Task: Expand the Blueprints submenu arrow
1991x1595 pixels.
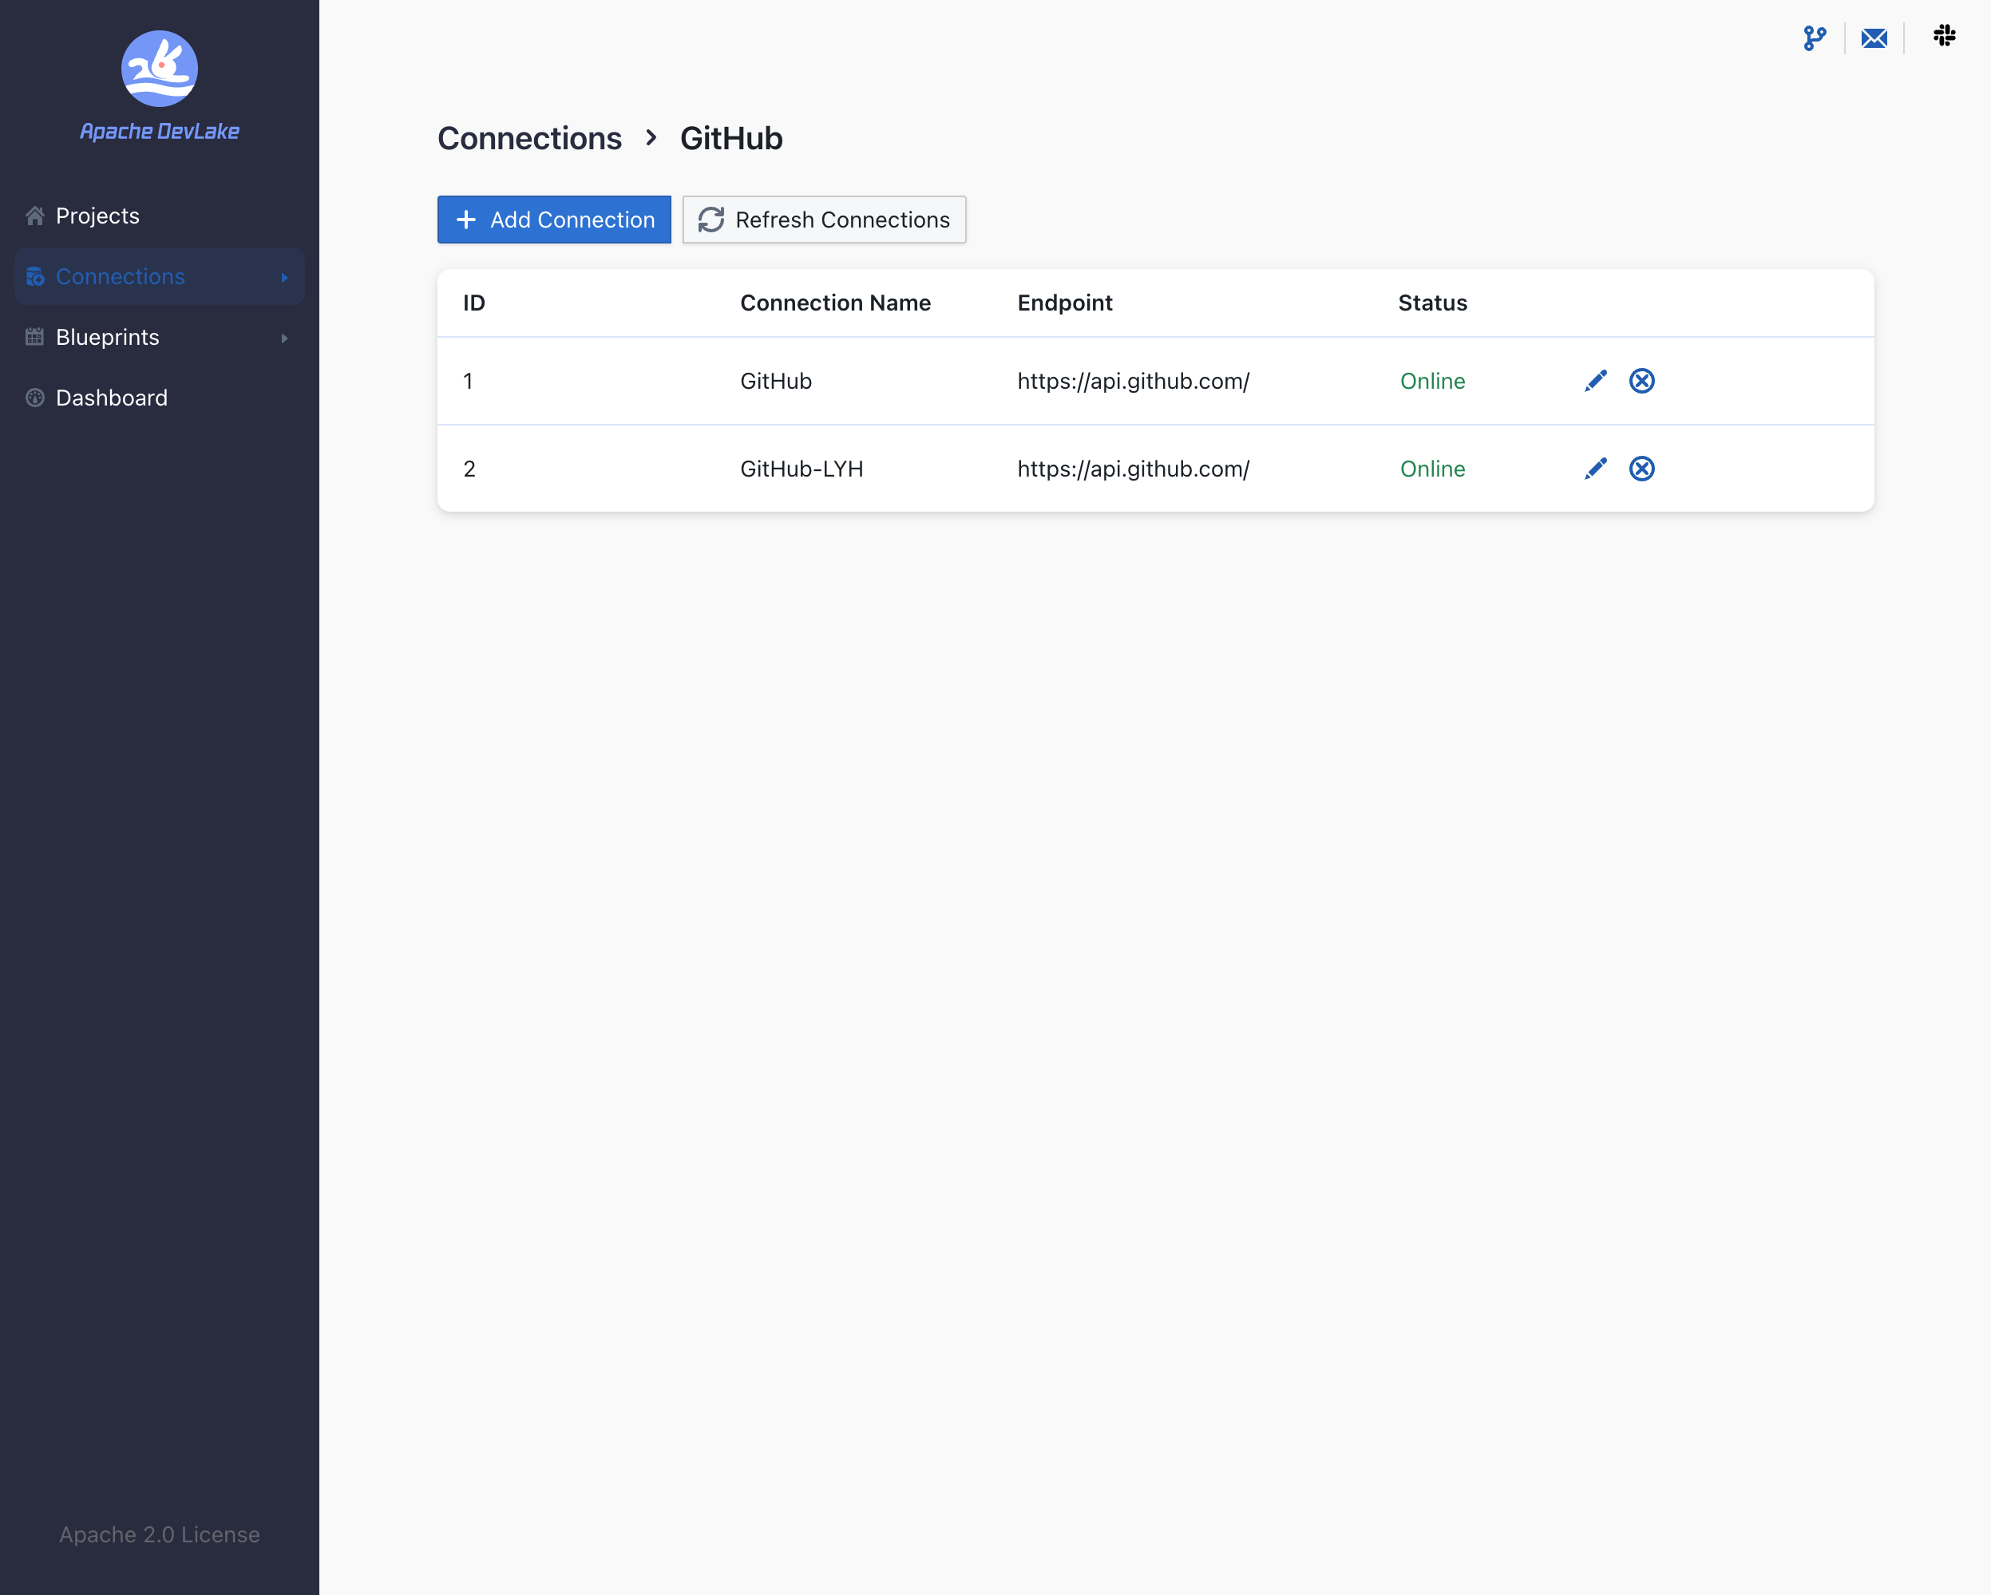Action: pos(284,338)
